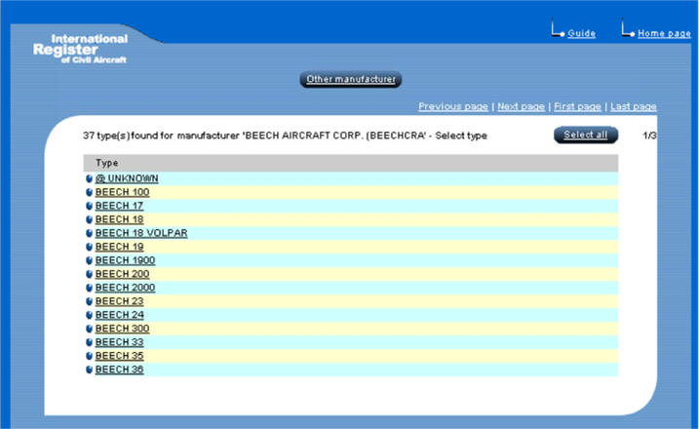This screenshot has height=429, width=699.
Task: Click the Select all button
Action: tap(586, 135)
